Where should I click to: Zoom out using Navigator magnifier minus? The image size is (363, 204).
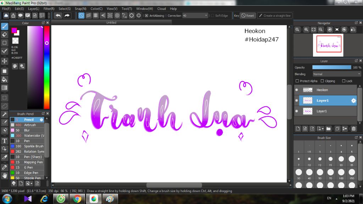click(x=320, y=30)
